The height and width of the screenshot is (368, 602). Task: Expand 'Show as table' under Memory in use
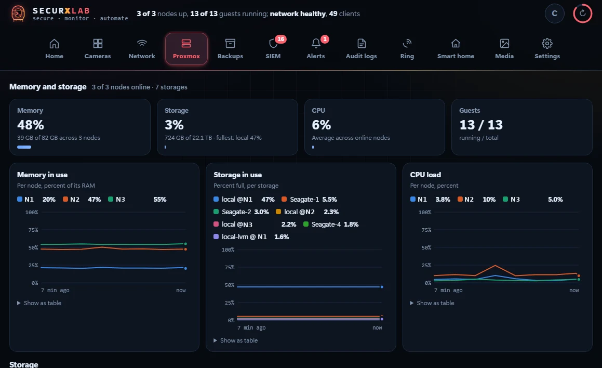39,303
